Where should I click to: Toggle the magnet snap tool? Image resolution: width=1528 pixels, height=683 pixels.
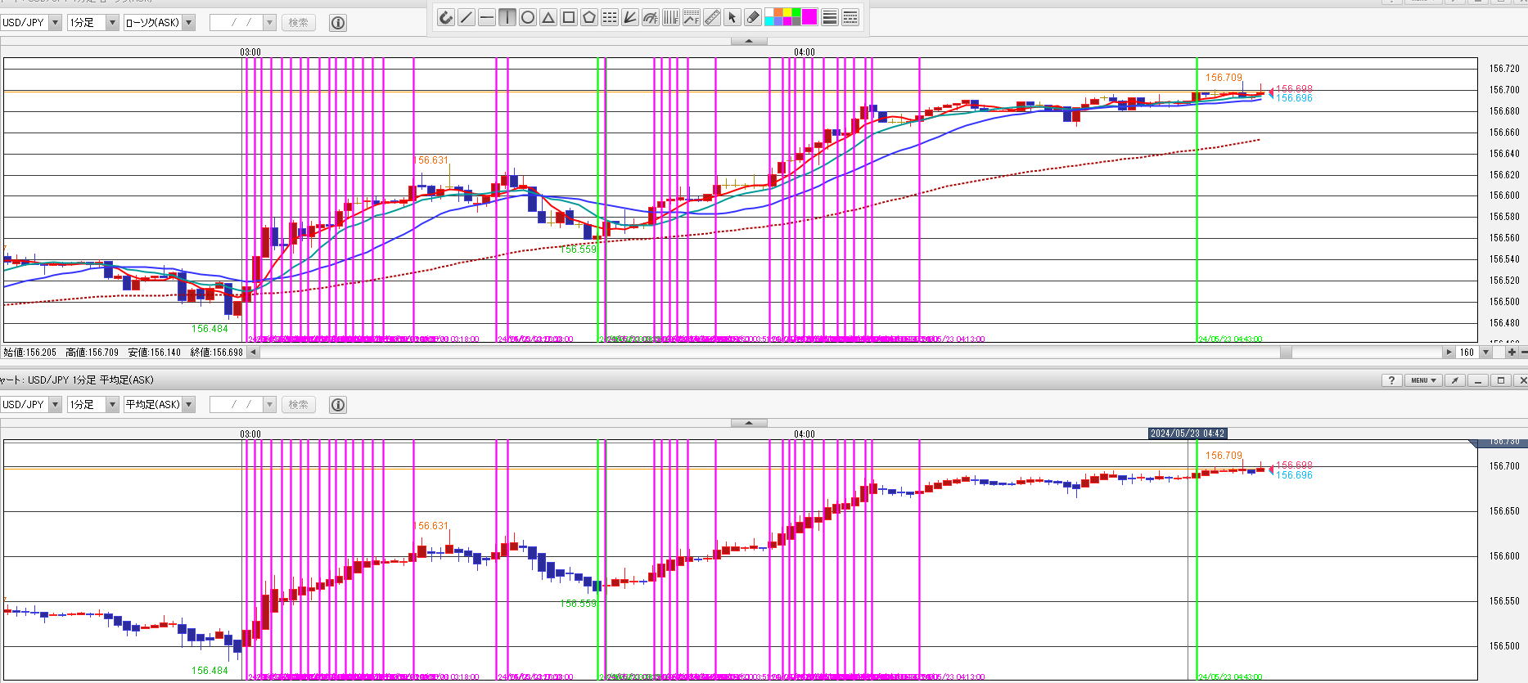[445, 17]
